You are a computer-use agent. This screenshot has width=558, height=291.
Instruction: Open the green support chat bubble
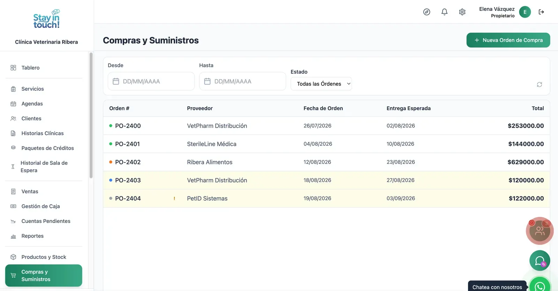(x=540, y=261)
